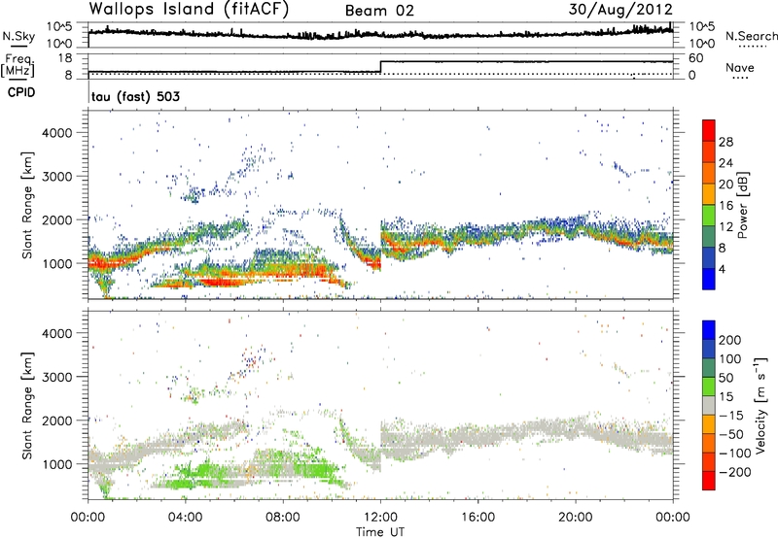Click the 'N.Sky' legend label
This screenshot has height=538, width=778.
[x=18, y=36]
